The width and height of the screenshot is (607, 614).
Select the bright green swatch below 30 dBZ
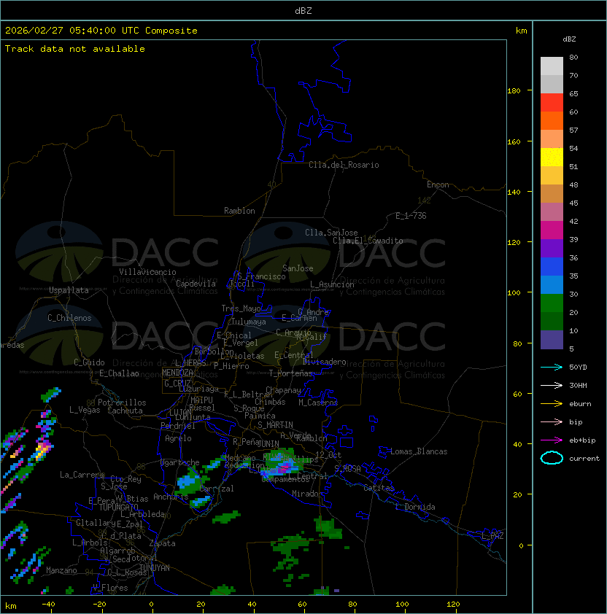(552, 303)
